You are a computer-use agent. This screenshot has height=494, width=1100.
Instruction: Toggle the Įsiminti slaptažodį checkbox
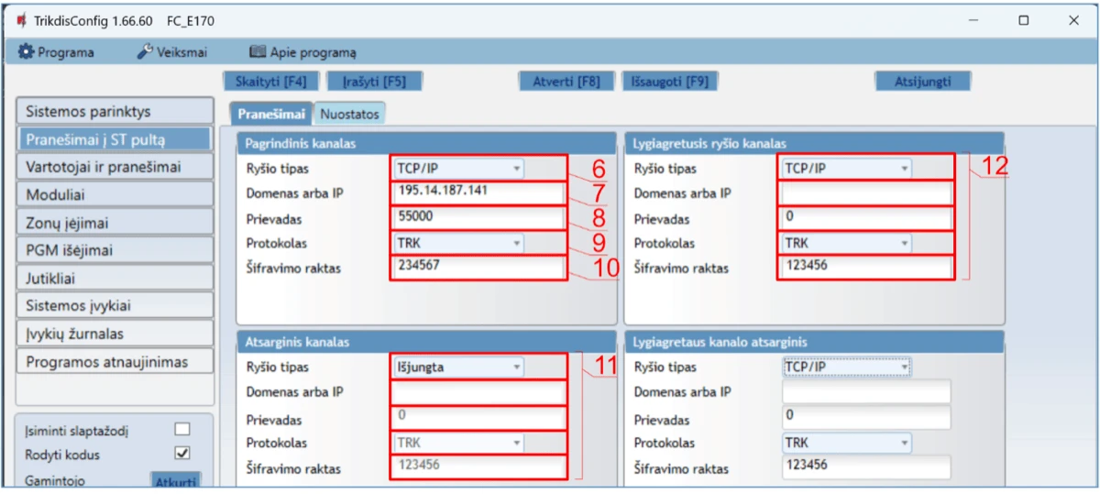click(181, 429)
